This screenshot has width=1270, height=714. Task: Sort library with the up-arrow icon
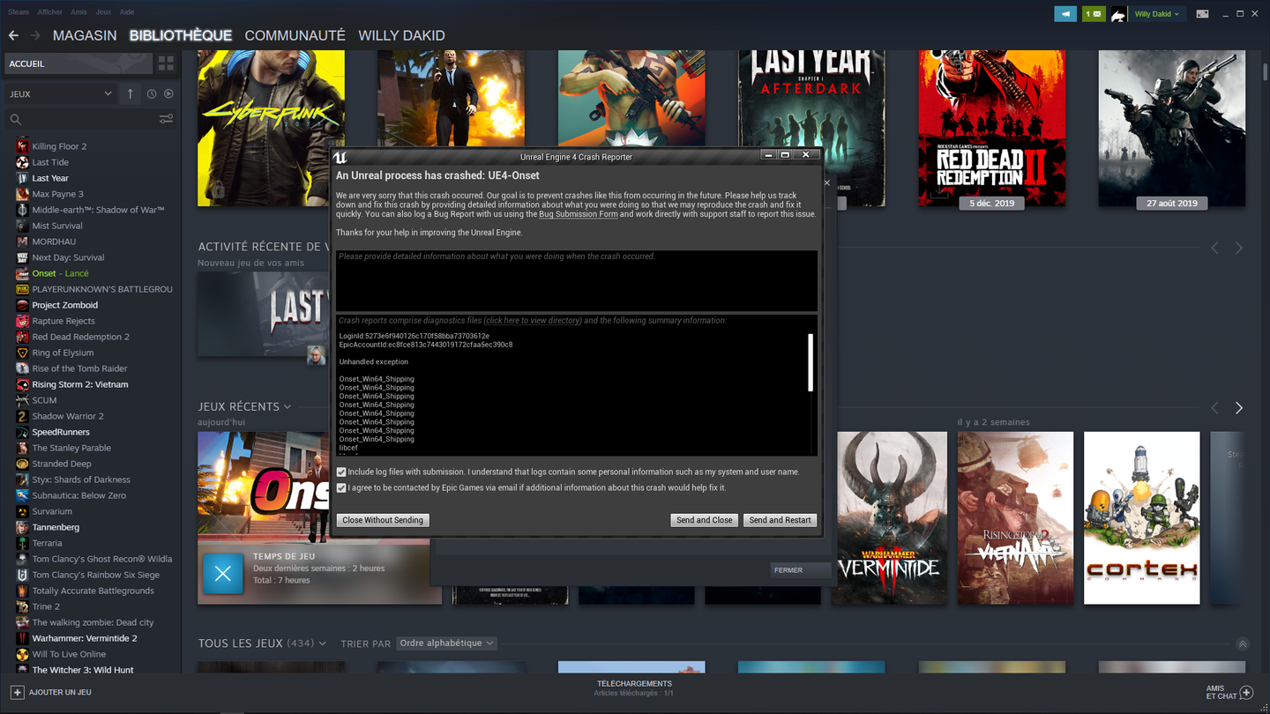(x=131, y=93)
